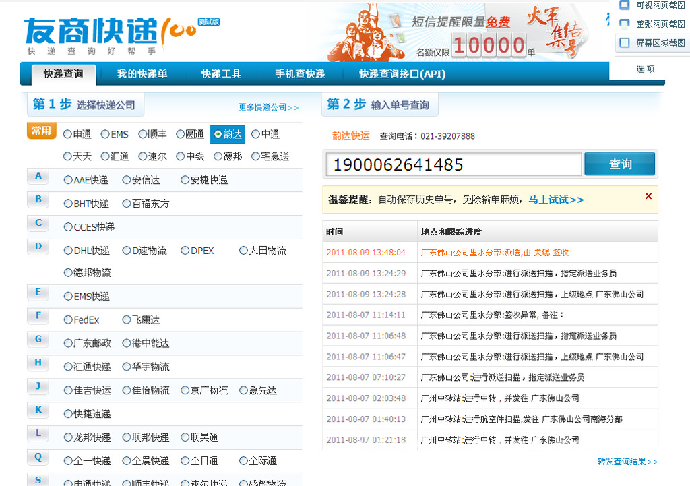
Task: Switch to the 手机查快递 tab
Action: pos(301,74)
